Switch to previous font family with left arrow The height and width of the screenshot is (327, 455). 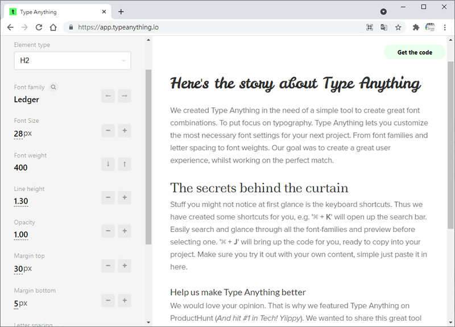click(108, 96)
